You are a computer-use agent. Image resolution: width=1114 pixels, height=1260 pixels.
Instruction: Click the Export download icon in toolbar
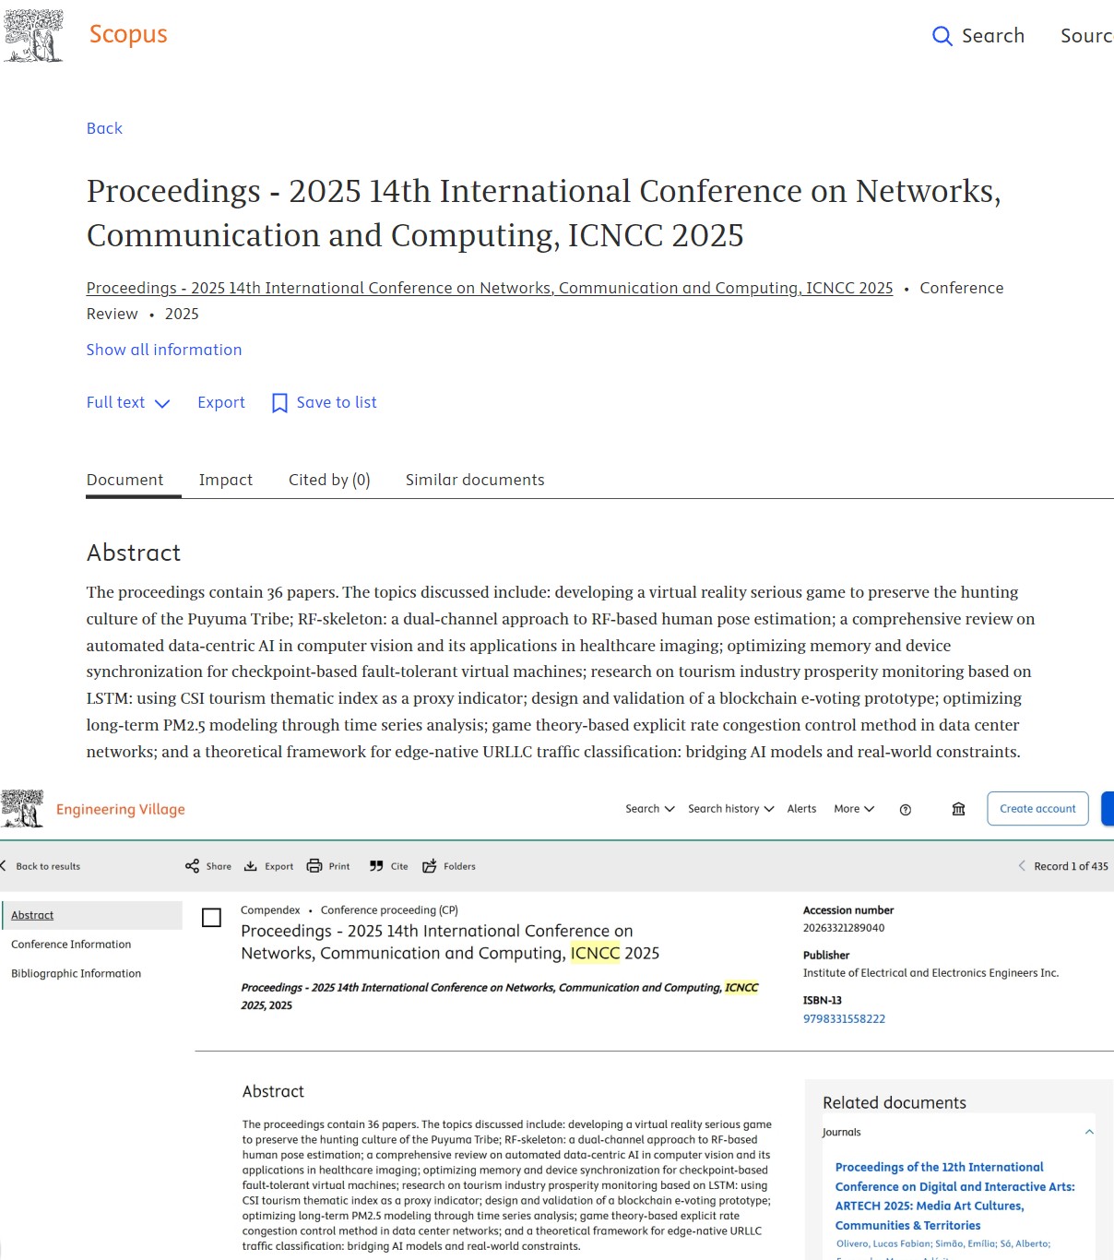pyautogui.click(x=250, y=866)
